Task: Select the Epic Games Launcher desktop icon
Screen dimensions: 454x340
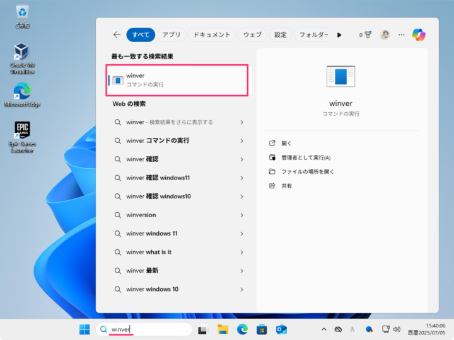Action: [x=22, y=137]
